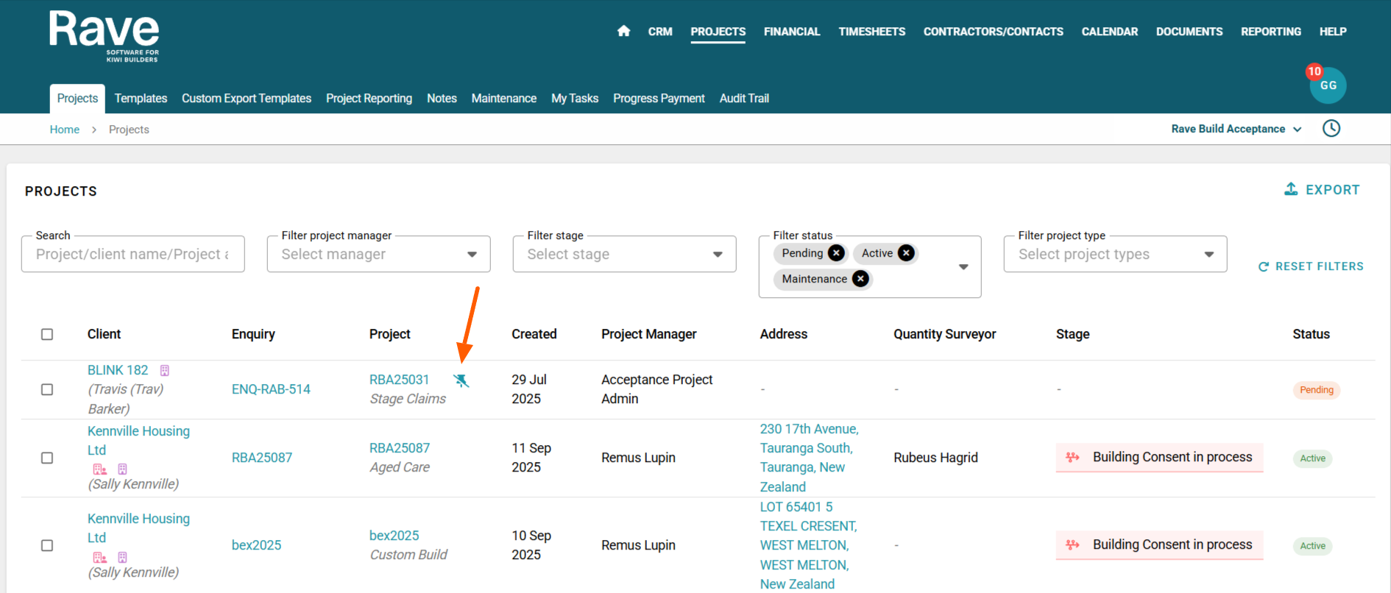Open the Filter project manager dropdown

[378, 254]
